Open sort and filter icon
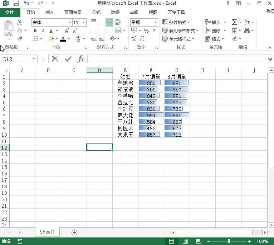 (247, 22)
